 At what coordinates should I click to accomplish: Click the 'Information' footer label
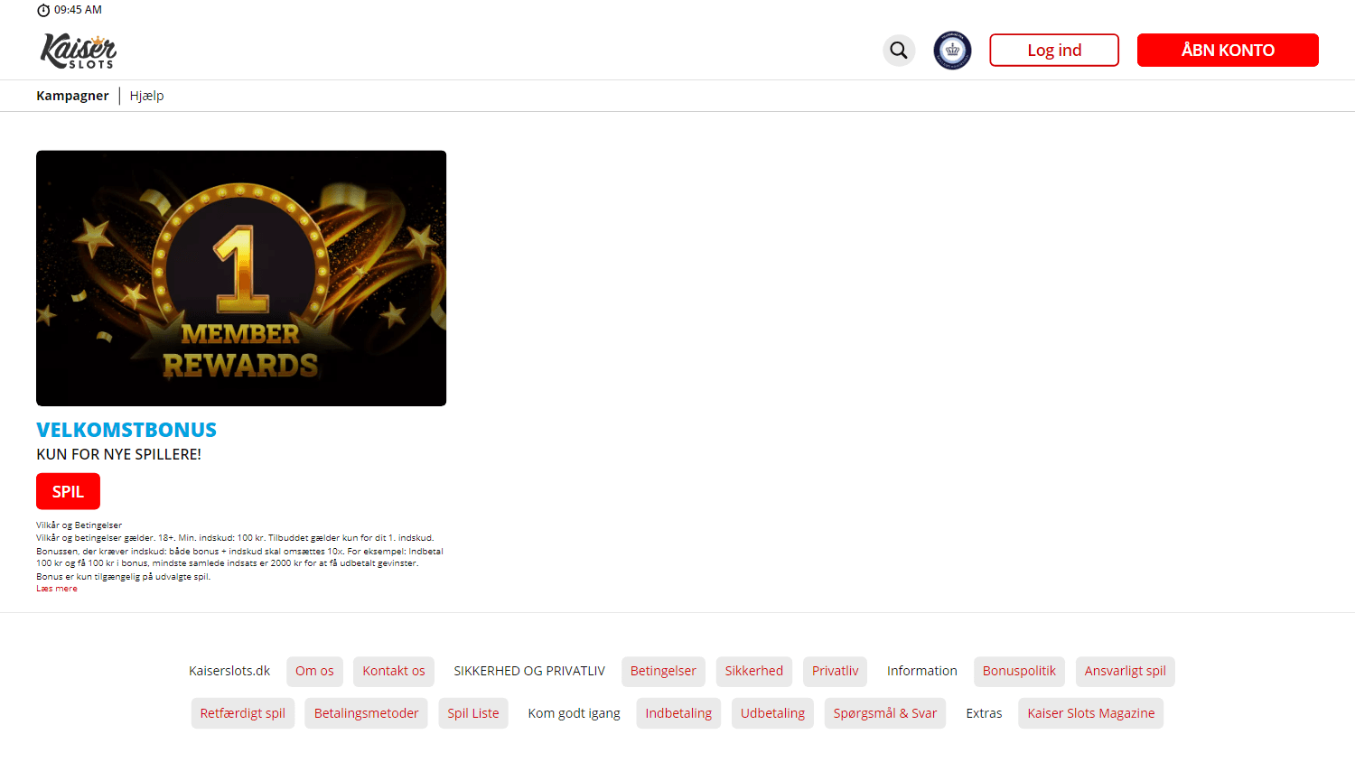click(x=921, y=671)
